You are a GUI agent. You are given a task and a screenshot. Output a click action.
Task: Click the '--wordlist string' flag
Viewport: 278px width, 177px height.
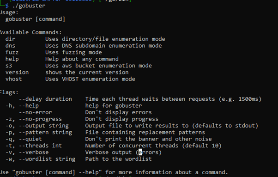[x=47, y=159]
